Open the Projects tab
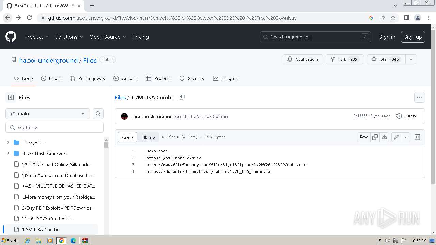Screen dimensions: 436x245 158,78
